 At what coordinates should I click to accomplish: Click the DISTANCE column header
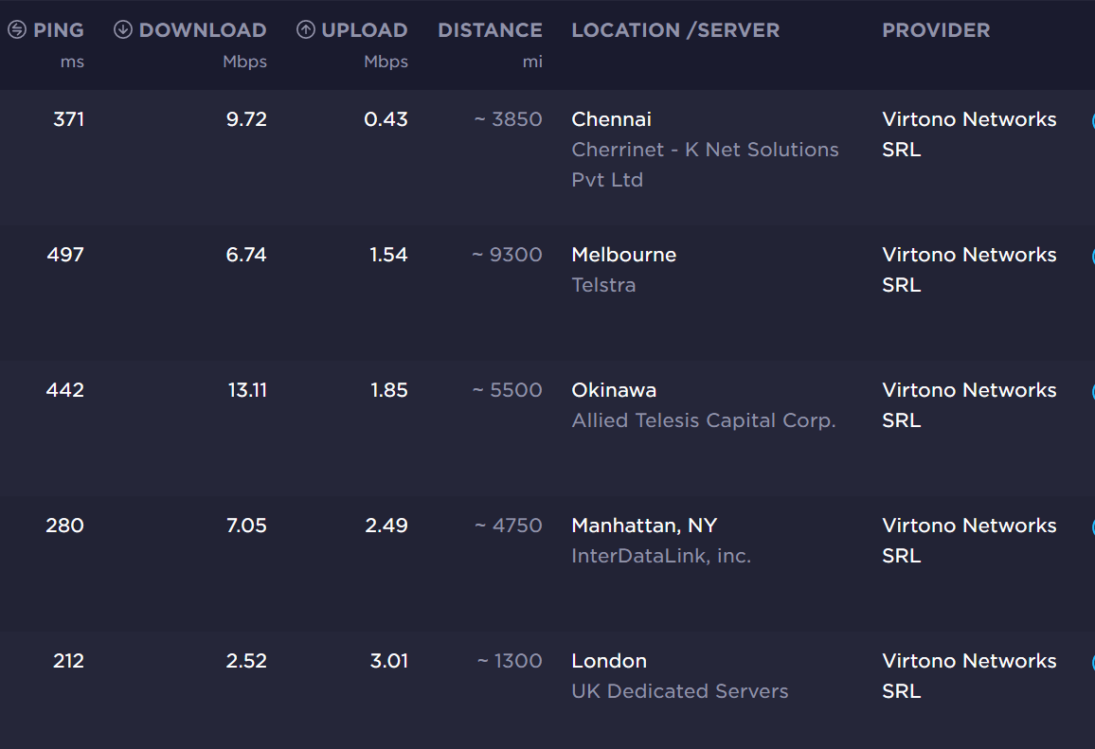(491, 30)
